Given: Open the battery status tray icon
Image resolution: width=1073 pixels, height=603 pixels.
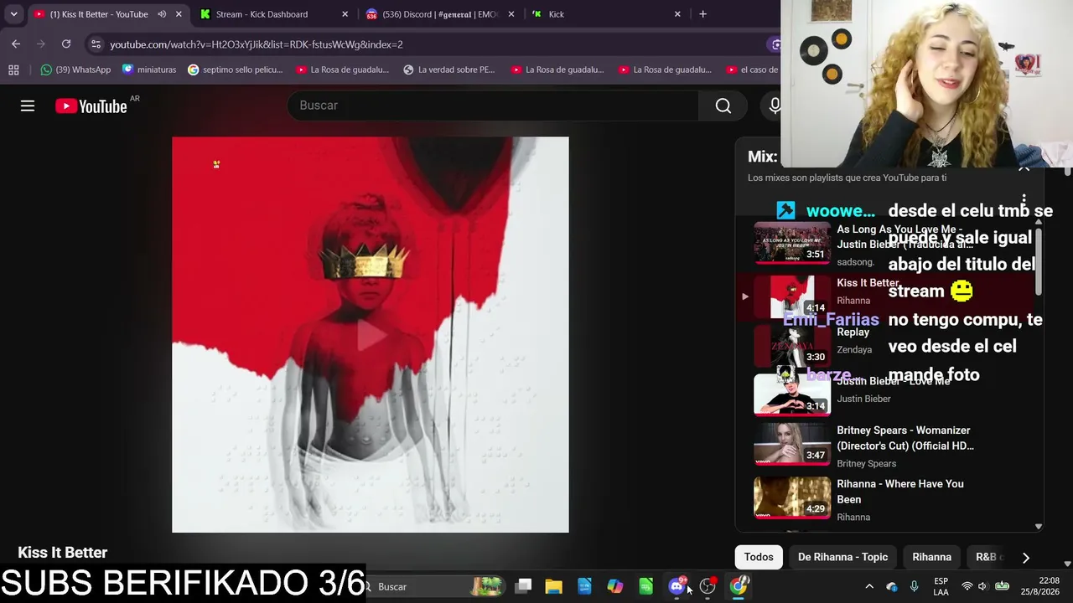Looking at the screenshot, I should (x=1002, y=586).
